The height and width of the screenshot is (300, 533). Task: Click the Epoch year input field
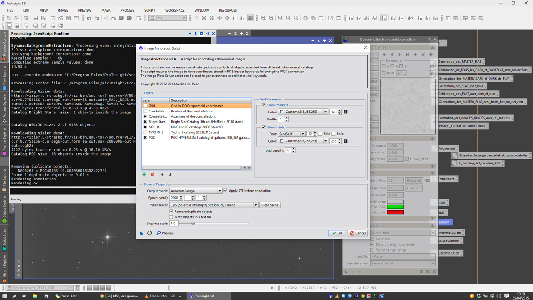coord(174,198)
